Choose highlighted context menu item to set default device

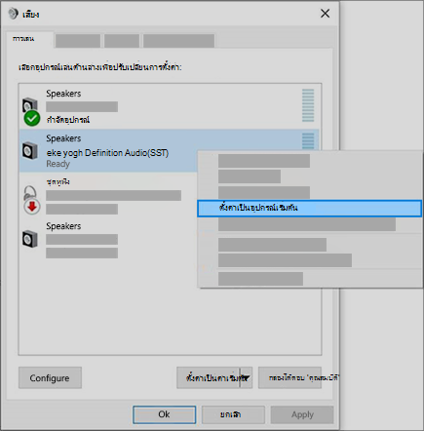pyautogui.click(x=309, y=208)
